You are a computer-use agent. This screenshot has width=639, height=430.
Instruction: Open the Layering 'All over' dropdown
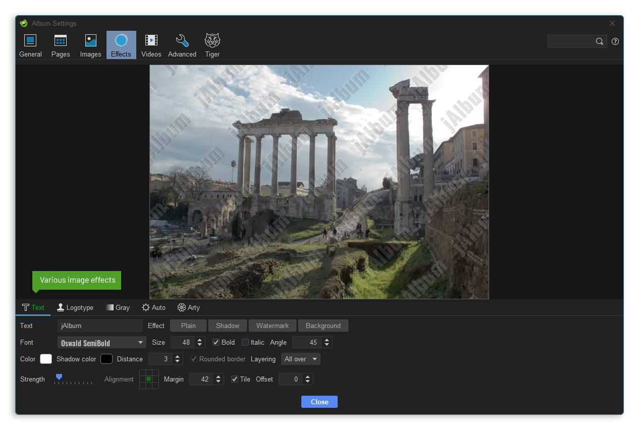(301, 359)
